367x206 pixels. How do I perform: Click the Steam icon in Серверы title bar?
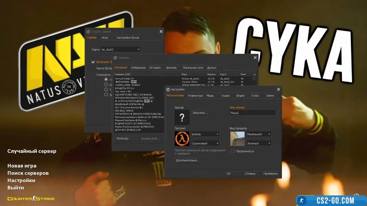coord(115,58)
